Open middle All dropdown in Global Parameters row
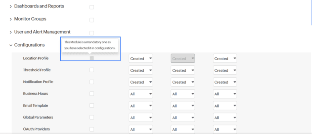312x134 pixels. click(x=183, y=118)
